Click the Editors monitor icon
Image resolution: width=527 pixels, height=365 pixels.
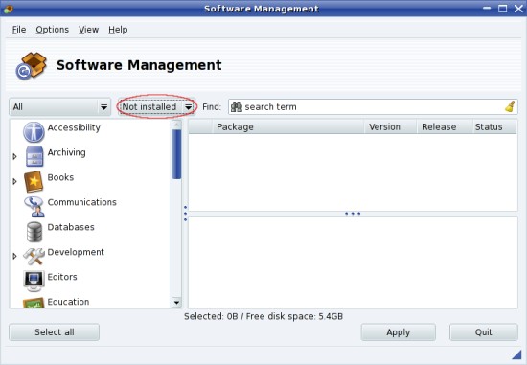[34, 281]
